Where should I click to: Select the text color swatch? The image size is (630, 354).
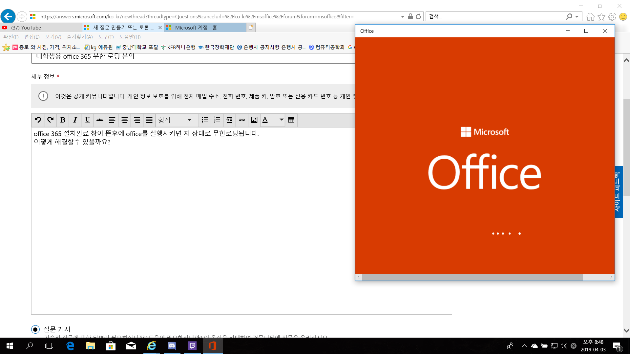click(x=265, y=120)
